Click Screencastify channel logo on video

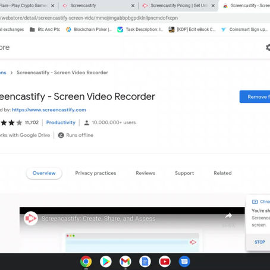coord(31,218)
